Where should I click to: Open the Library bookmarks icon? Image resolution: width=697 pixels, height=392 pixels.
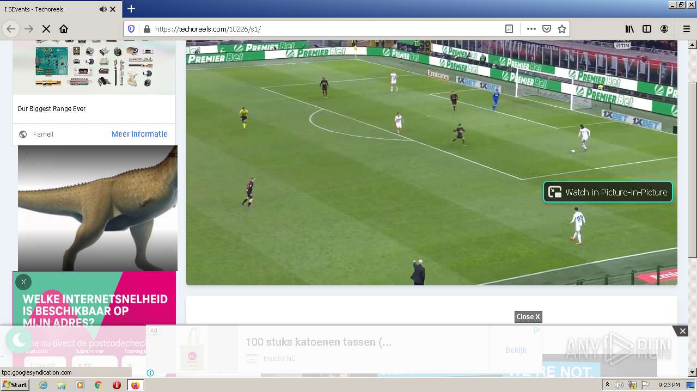[629, 29]
